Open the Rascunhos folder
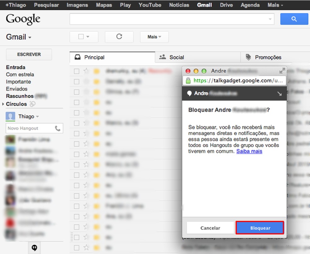This screenshot has height=254, width=310. (20, 96)
